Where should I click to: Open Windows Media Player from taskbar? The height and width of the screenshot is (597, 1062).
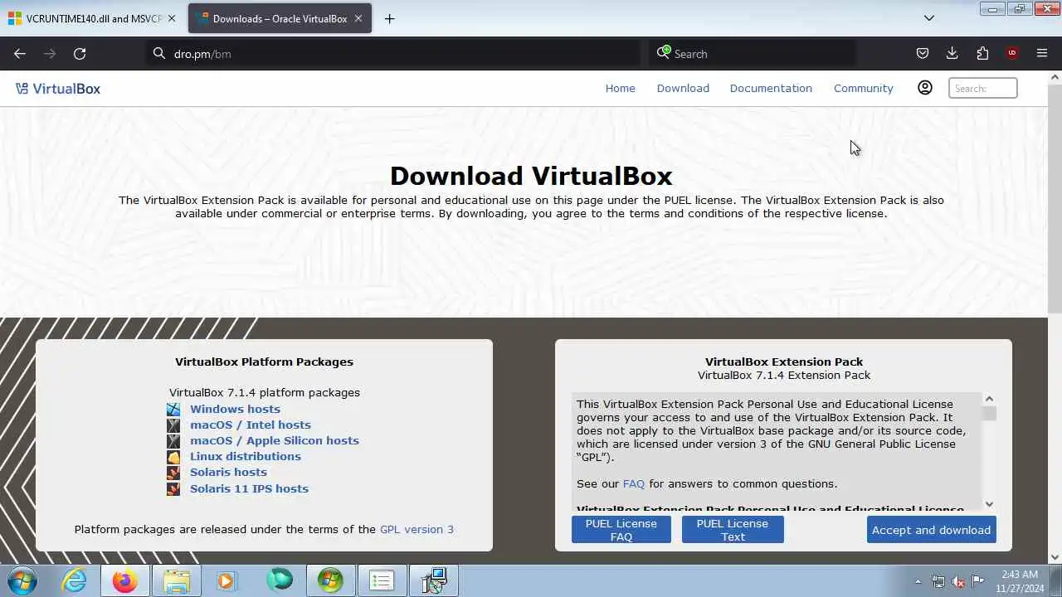pyautogui.click(x=227, y=580)
